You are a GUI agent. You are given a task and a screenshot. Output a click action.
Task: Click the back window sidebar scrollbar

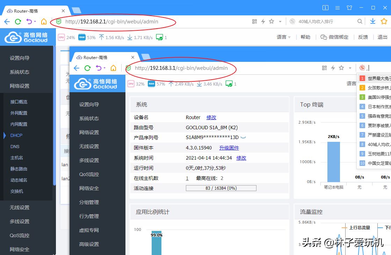coord(55,115)
